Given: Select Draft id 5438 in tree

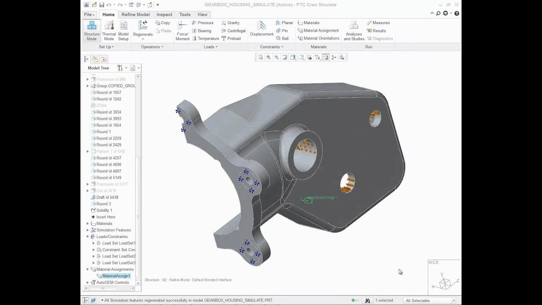Looking at the screenshot, I should pyautogui.click(x=107, y=197).
